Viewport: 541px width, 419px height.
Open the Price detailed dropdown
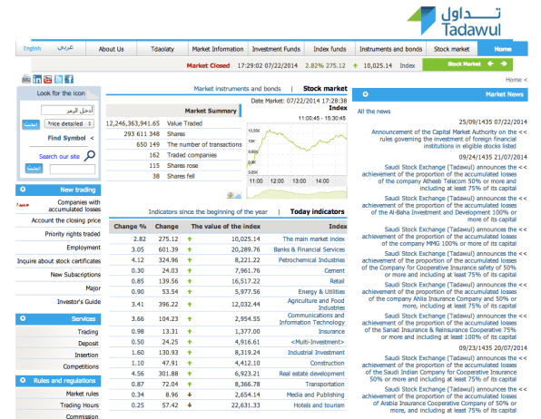point(69,124)
